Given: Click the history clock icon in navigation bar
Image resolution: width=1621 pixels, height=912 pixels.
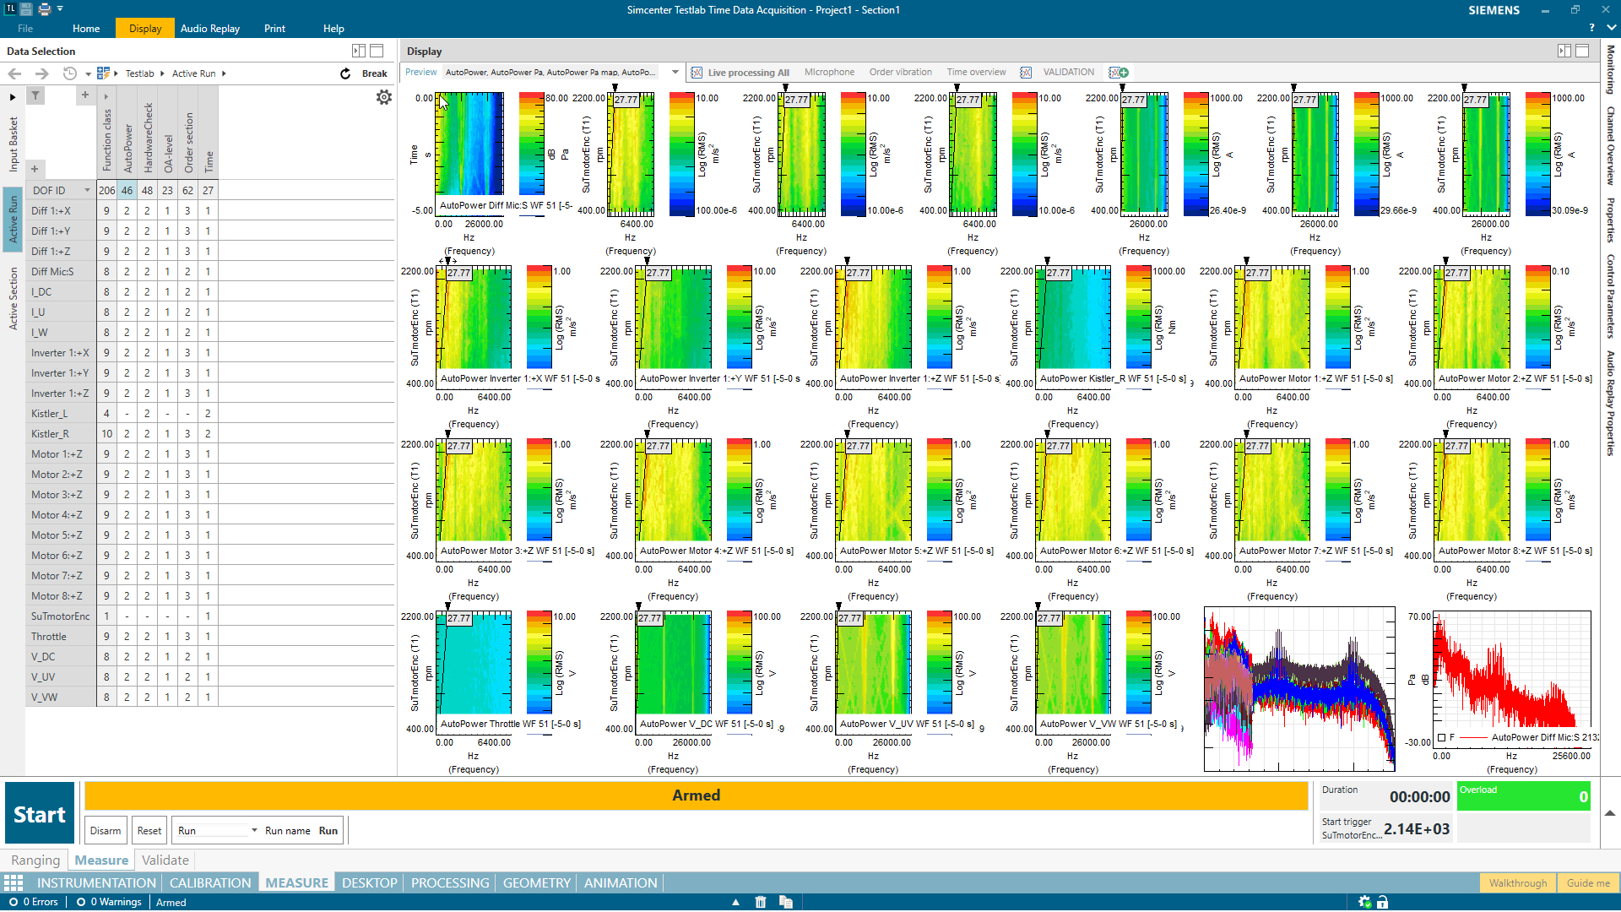Looking at the screenshot, I should coord(71,73).
